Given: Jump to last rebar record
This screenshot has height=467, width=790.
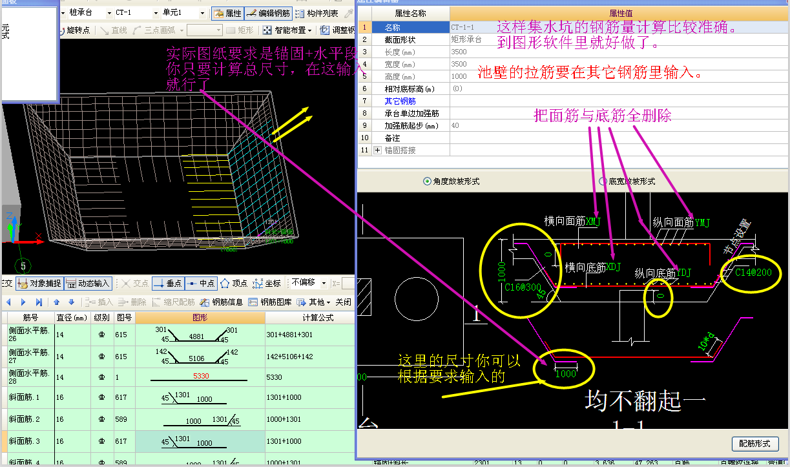Looking at the screenshot, I should 39,302.
